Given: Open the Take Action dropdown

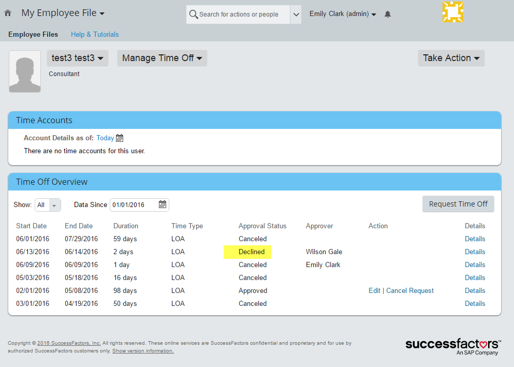Looking at the screenshot, I should pos(451,58).
